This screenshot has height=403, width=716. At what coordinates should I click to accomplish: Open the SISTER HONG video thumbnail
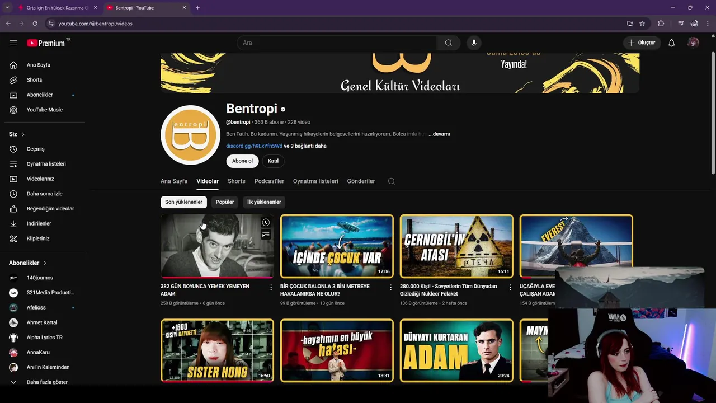(x=217, y=350)
